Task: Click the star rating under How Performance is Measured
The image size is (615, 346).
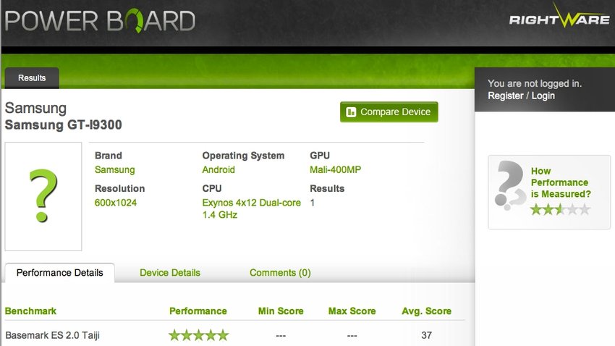Action: click(560, 209)
